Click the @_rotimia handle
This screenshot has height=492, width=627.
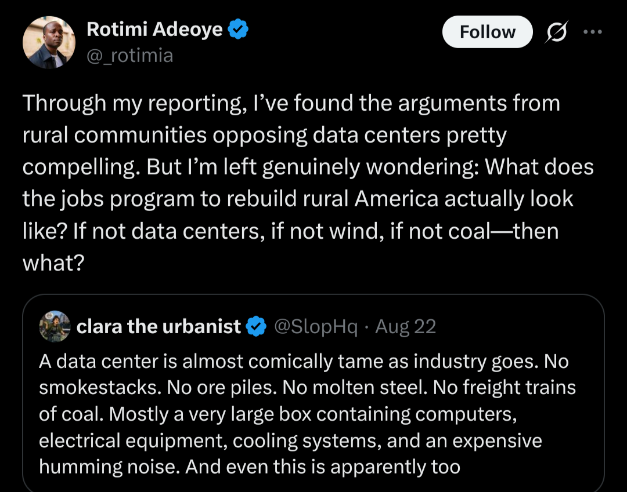click(x=130, y=56)
